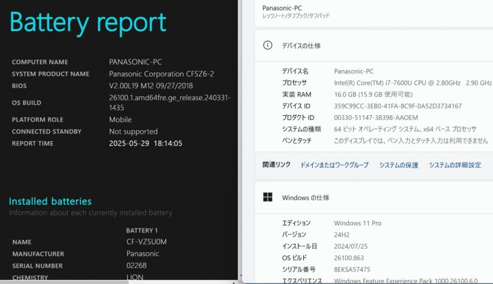Viewport: 493px width, 284px height.
Task: Select the REPORT TIME label
Action: (33, 144)
